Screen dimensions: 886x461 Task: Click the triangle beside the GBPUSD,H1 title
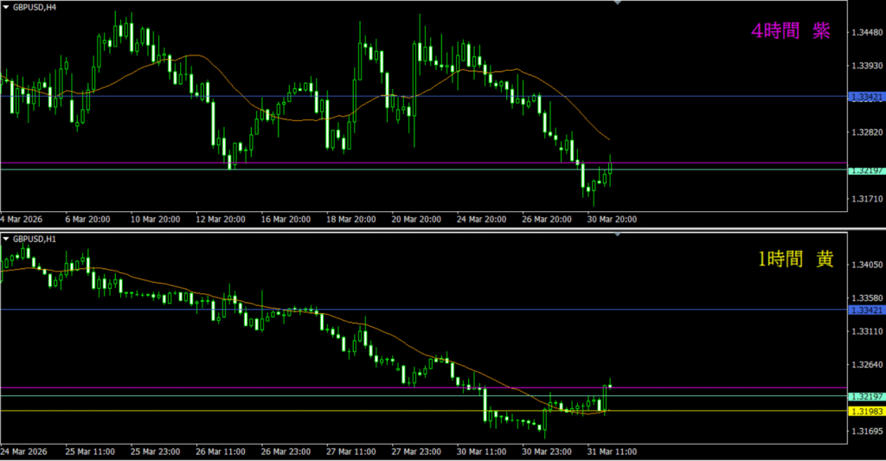(6, 238)
